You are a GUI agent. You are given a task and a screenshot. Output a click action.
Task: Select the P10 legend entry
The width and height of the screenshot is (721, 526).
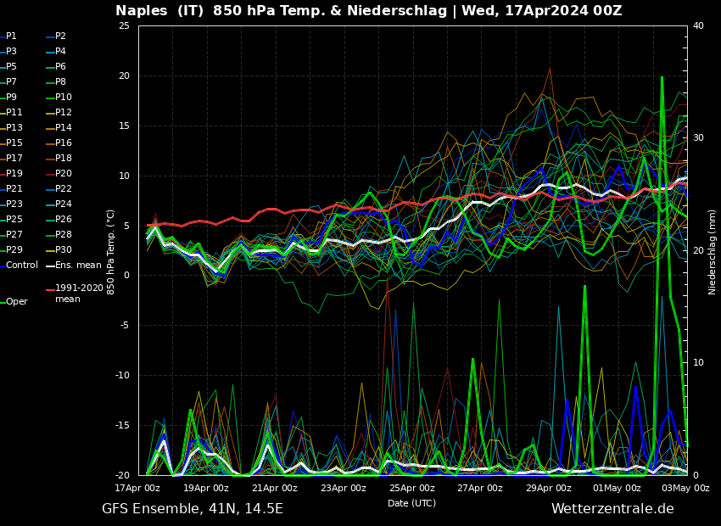(59, 97)
